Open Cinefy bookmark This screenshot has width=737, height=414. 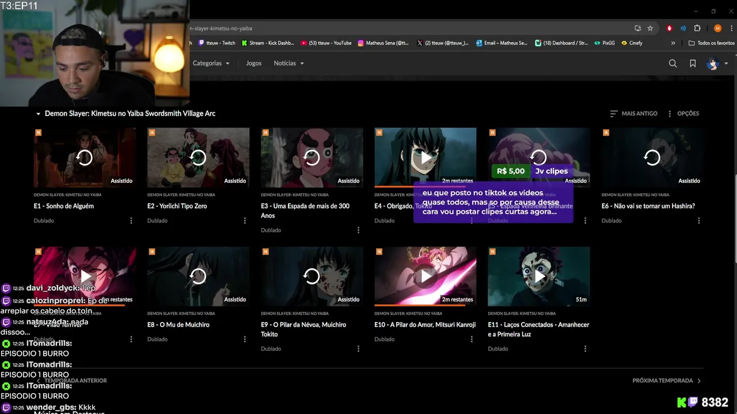(x=632, y=43)
